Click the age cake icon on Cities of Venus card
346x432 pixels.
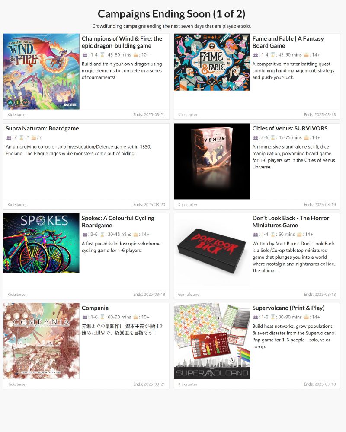click(x=306, y=137)
